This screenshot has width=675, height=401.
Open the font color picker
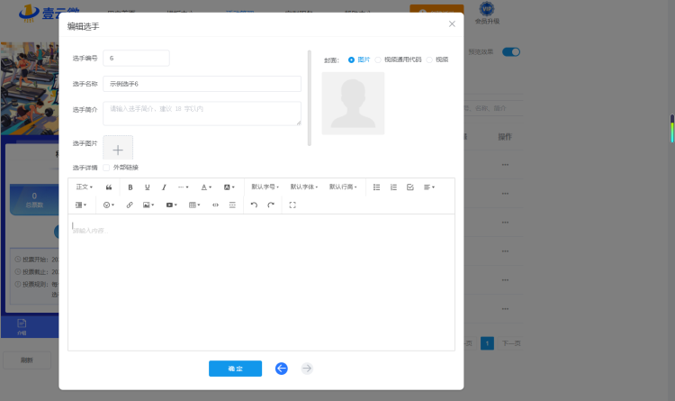point(206,187)
